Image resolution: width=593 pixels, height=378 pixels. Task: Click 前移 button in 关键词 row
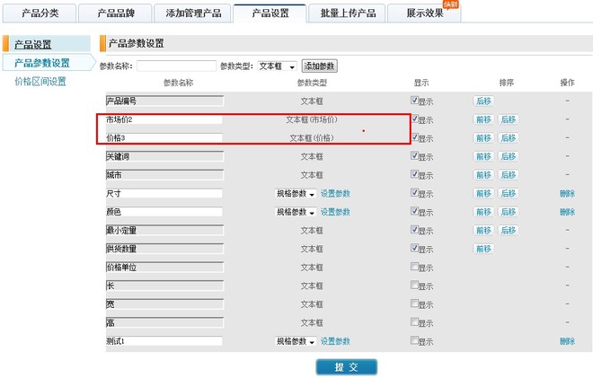click(x=483, y=156)
